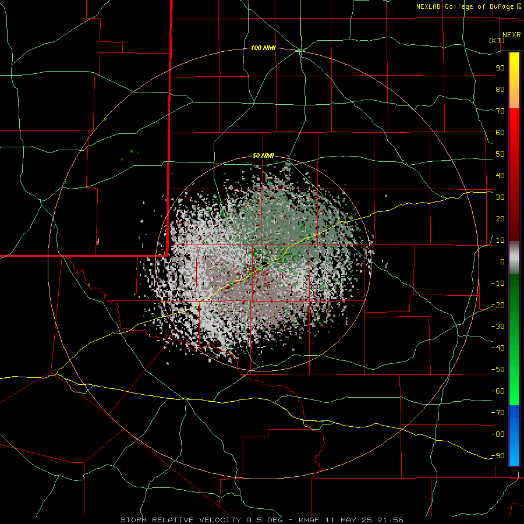Click the 90 value on velocity scale

click(500, 68)
